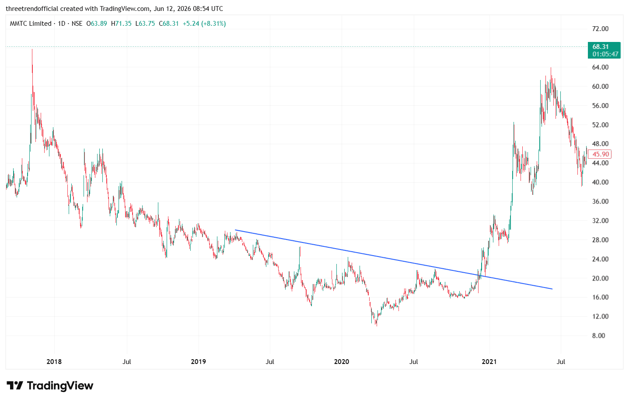
Task: Click the 2021 time axis label
Action: [489, 361]
